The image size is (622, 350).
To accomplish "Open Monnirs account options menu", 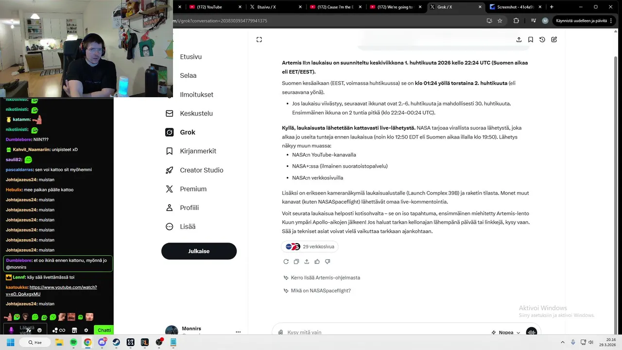I will 238,332.
